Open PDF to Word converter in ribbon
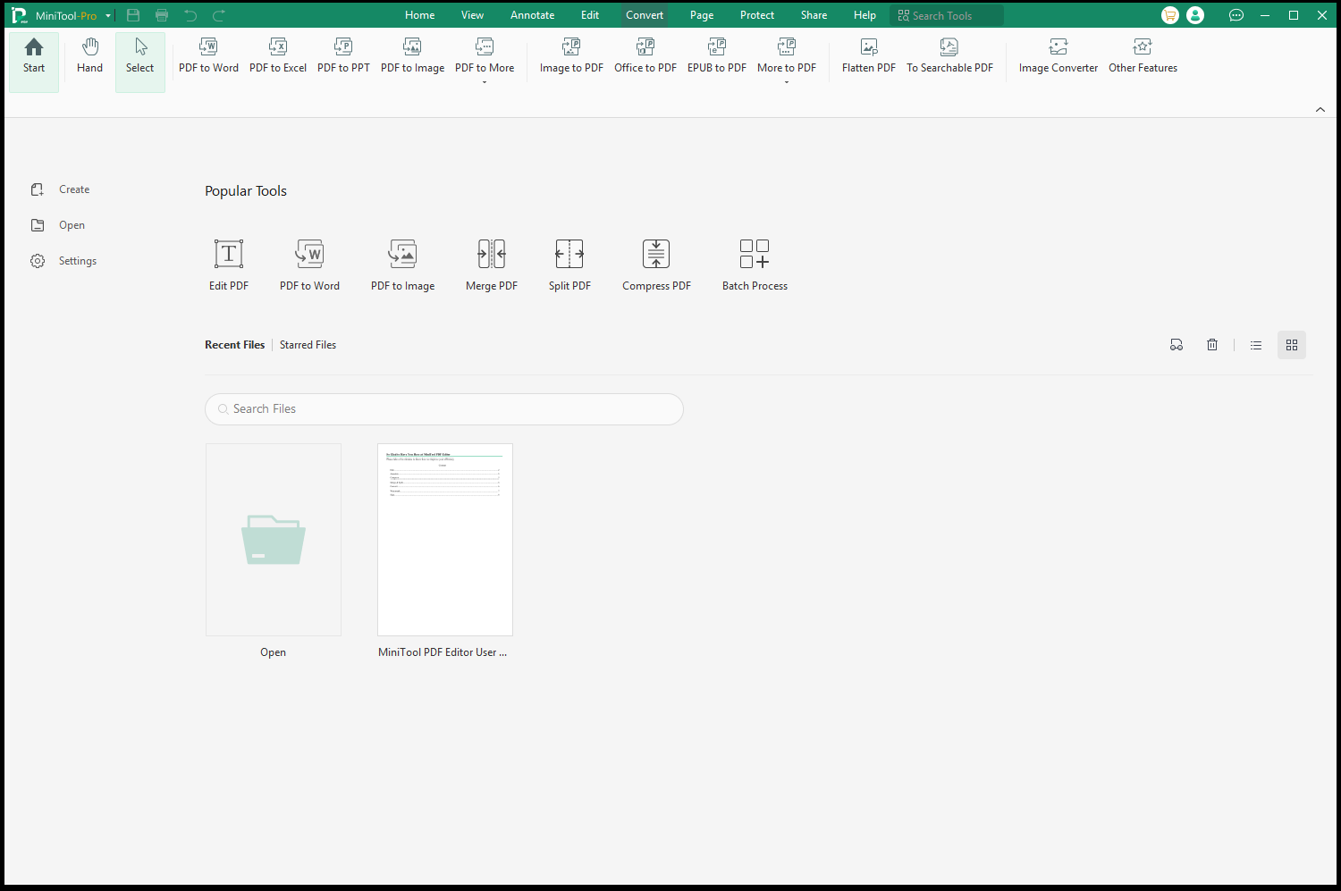 pos(208,56)
